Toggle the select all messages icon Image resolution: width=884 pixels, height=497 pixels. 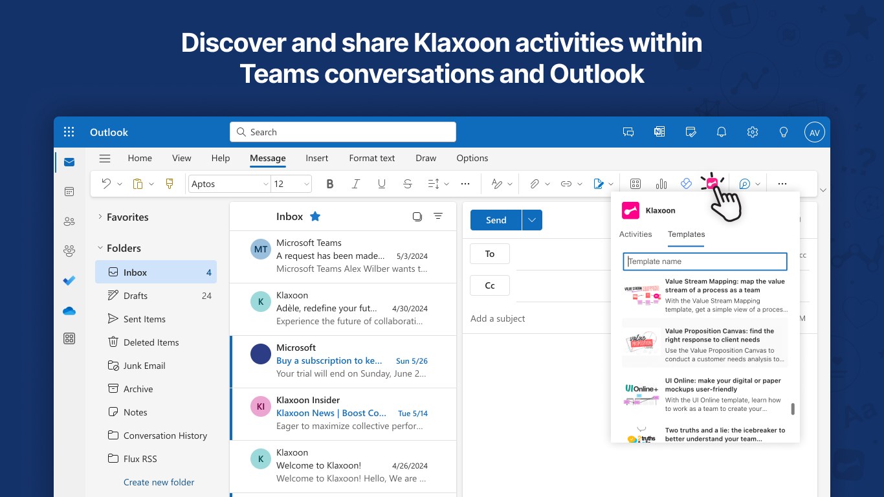pos(417,216)
